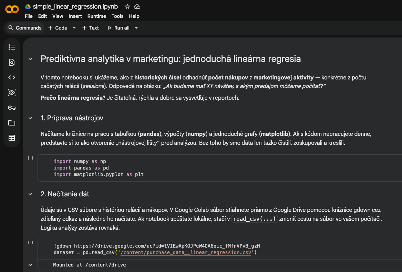Open the Secrets panel via the key icon
This screenshot has height=272, width=402.
[12, 108]
